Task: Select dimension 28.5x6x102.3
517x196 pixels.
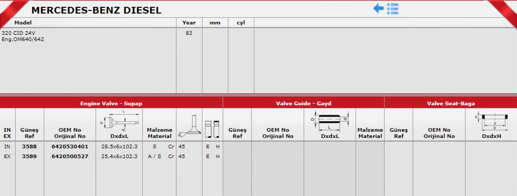Action: 119,147
